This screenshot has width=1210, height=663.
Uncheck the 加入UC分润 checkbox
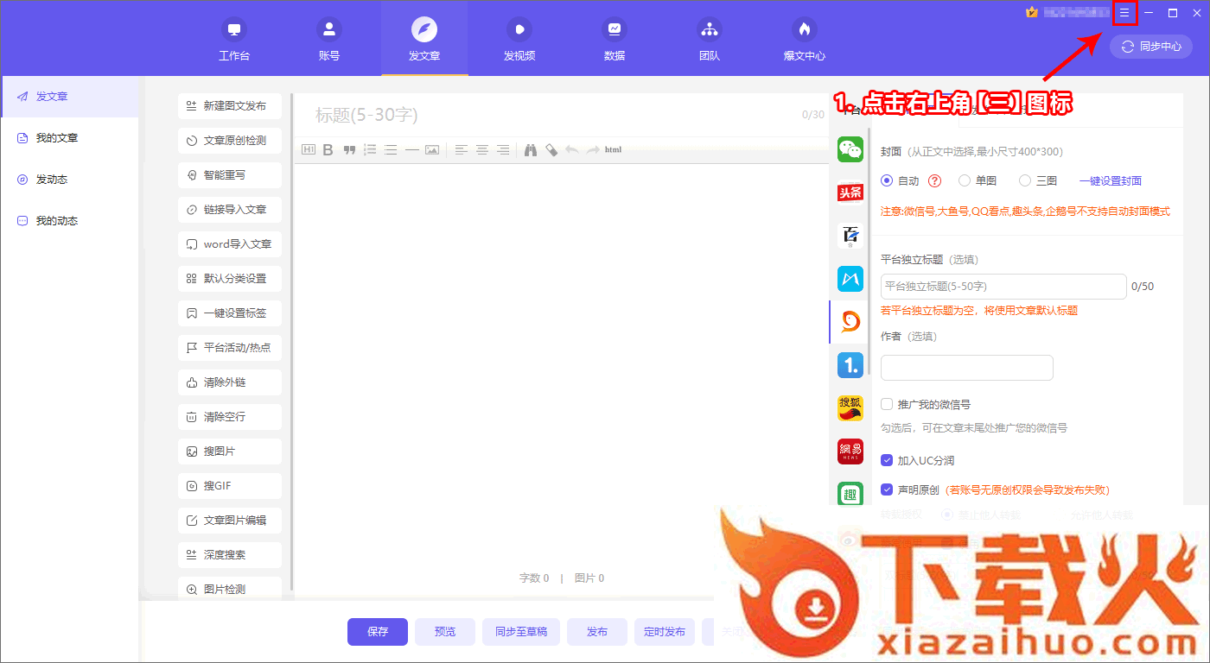887,460
